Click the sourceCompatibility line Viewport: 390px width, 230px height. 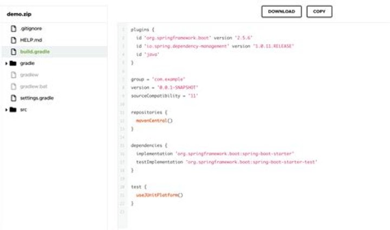pyautogui.click(x=165, y=96)
